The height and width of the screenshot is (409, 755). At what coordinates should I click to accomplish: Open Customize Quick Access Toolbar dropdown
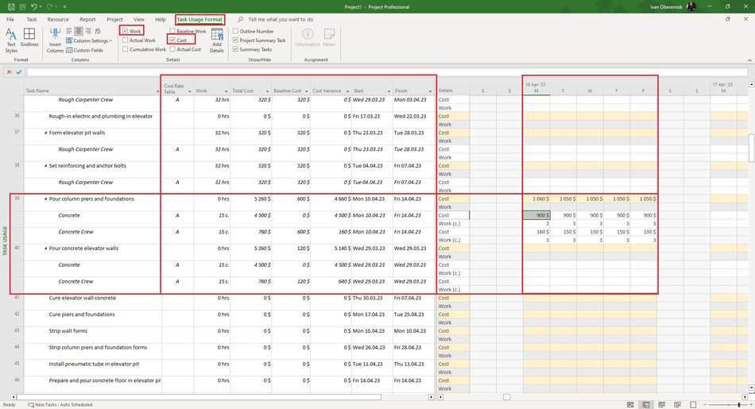[64, 6]
